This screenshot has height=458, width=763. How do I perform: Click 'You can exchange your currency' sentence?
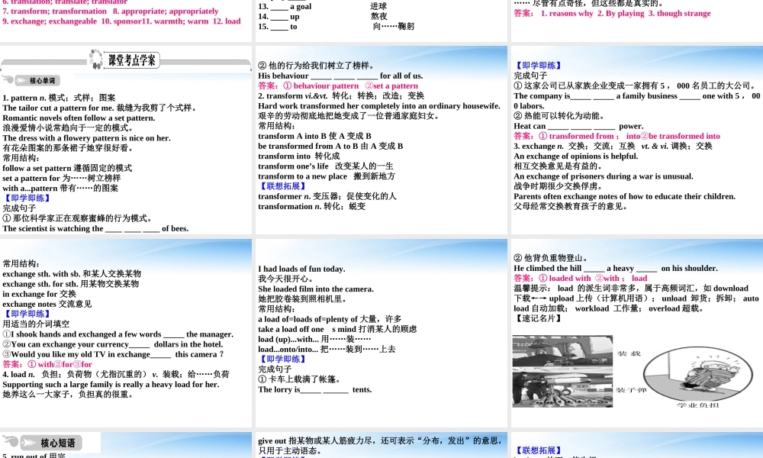[112, 344]
